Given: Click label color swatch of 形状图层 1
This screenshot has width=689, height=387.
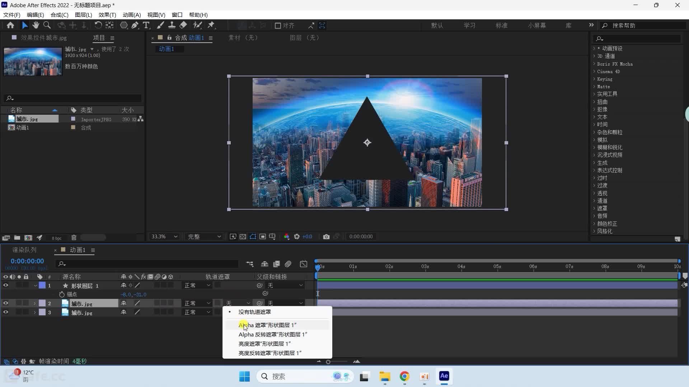Looking at the screenshot, I should click(x=42, y=286).
